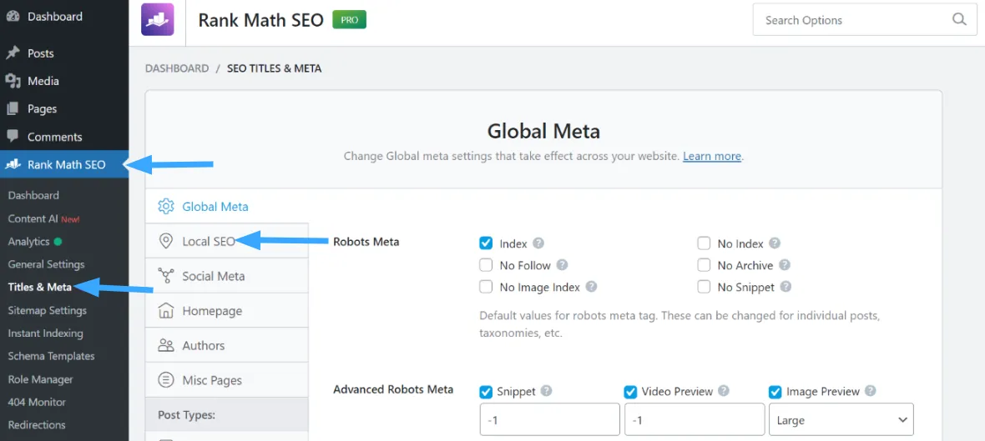Click the green PRO badge

[349, 20]
